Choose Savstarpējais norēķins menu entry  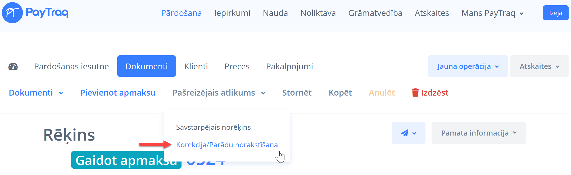213,127
